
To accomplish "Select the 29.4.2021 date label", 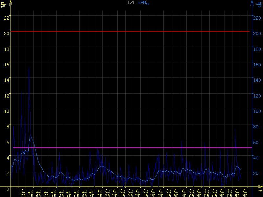I will click(x=244, y=193).
